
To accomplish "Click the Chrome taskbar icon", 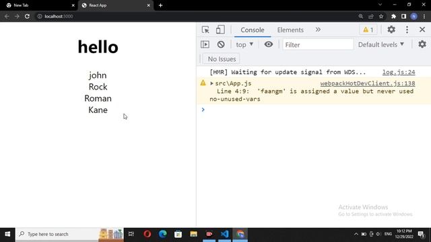I will pyautogui.click(x=240, y=234).
